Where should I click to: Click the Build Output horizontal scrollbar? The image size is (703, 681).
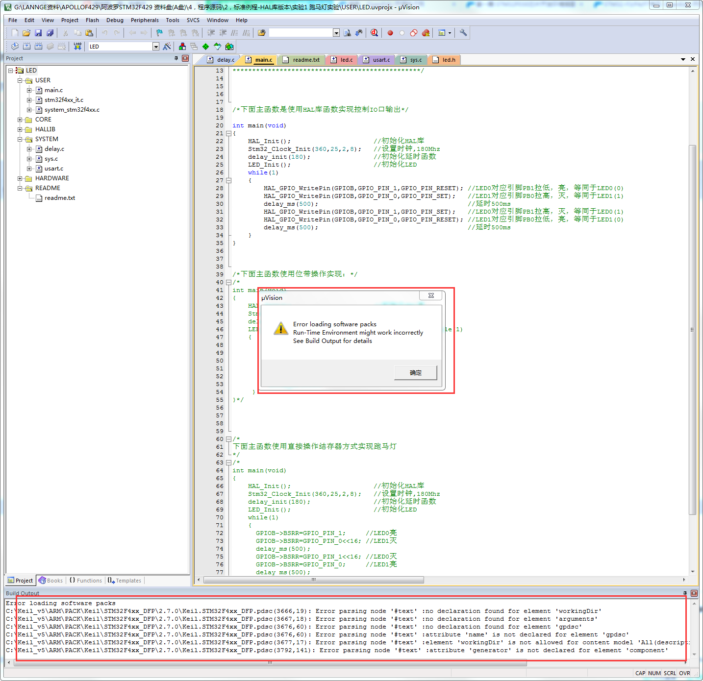tap(270, 663)
